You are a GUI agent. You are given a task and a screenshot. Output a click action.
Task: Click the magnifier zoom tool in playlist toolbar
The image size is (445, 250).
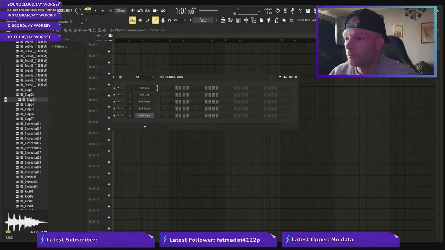pyautogui.click(x=99, y=30)
